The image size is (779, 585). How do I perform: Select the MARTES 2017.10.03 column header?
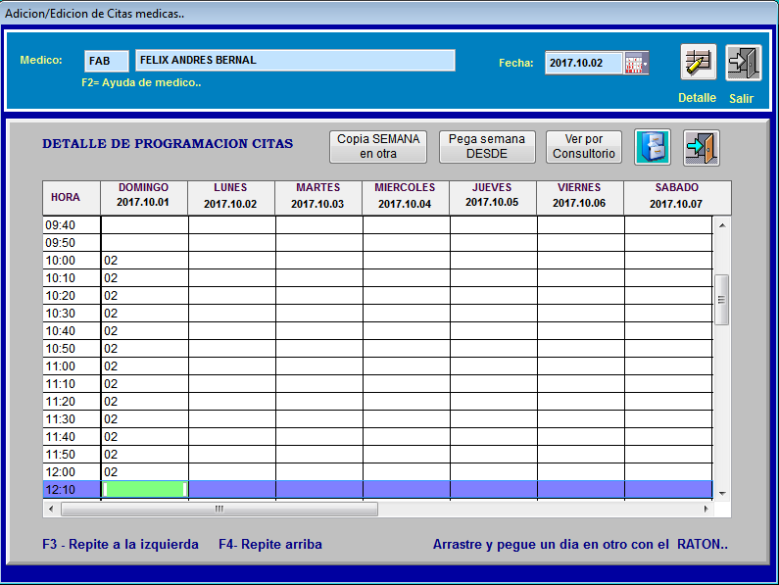(318, 198)
